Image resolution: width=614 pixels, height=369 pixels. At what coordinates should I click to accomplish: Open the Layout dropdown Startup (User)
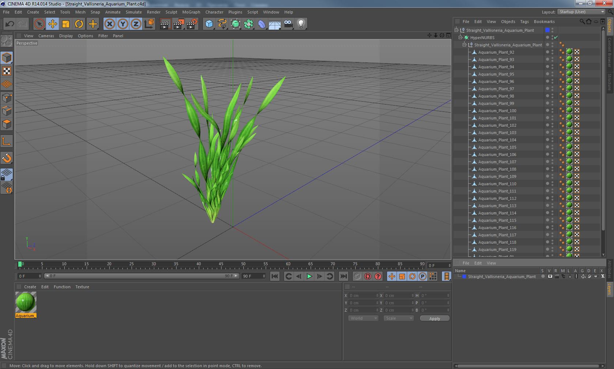pos(581,12)
